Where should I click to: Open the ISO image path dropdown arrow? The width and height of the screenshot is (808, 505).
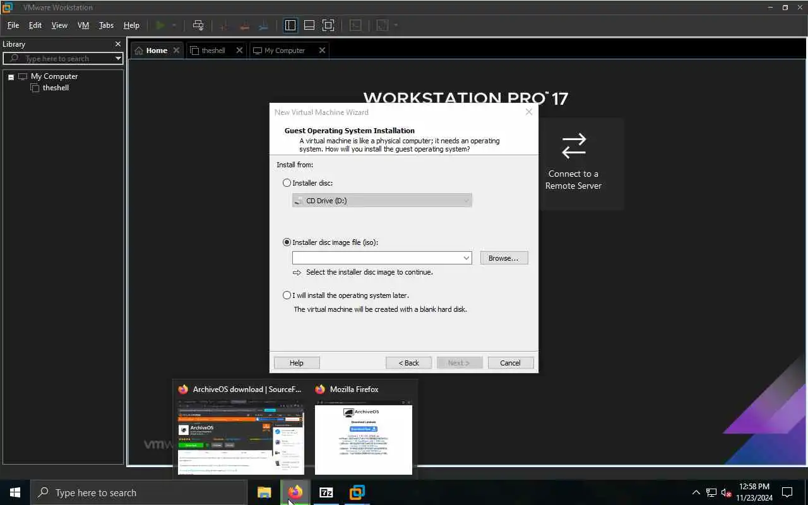(x=466, y=258)
